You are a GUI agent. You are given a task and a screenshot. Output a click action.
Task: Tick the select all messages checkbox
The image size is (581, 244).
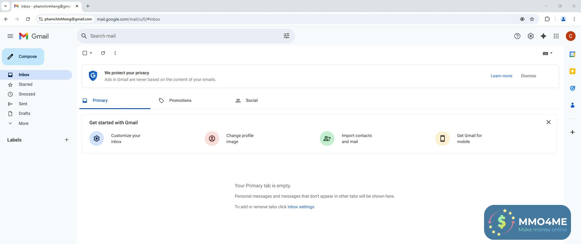[x=85, y=53]
